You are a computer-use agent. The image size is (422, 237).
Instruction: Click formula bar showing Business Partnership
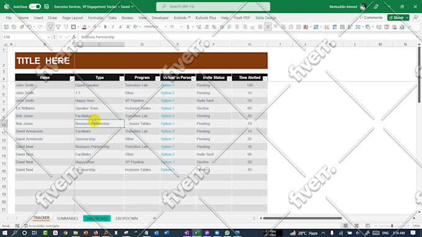248,37
